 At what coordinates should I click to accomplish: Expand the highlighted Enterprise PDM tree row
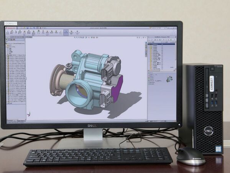[x=149, y=44]
